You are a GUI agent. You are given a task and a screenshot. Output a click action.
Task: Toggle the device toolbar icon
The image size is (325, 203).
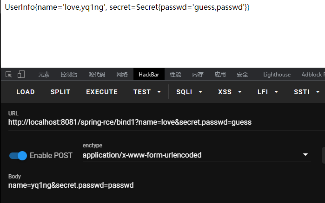pyautogui.click(x=21, y=74)
